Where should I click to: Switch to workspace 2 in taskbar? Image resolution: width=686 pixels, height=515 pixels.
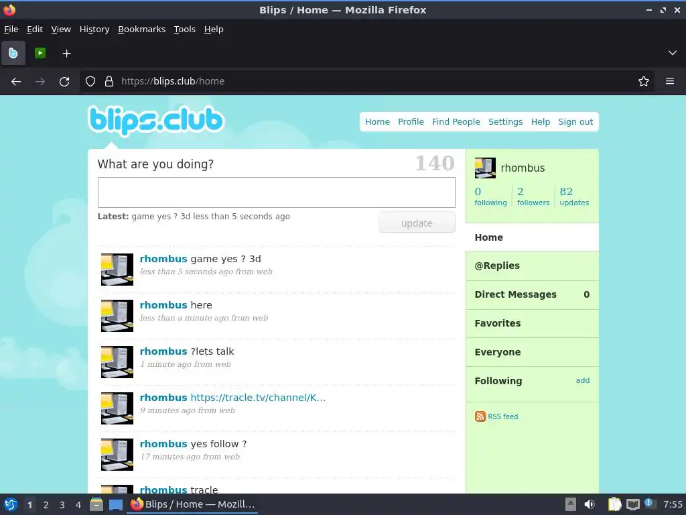(46, 505)
